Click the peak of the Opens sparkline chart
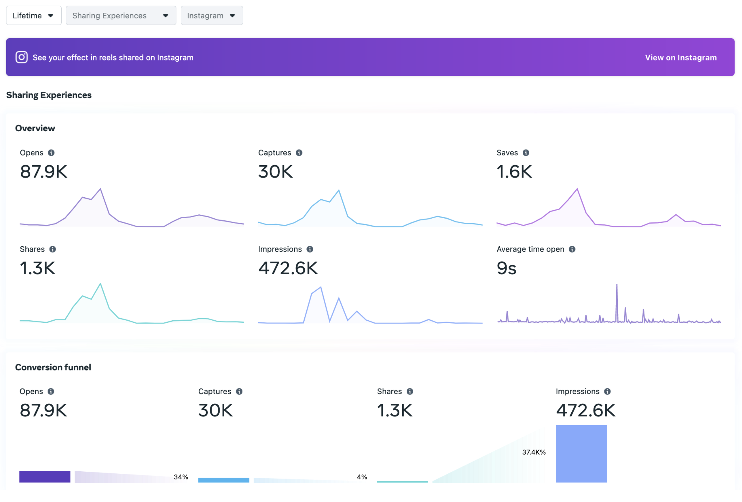The image size is (742, 502). tap(100, 189)
